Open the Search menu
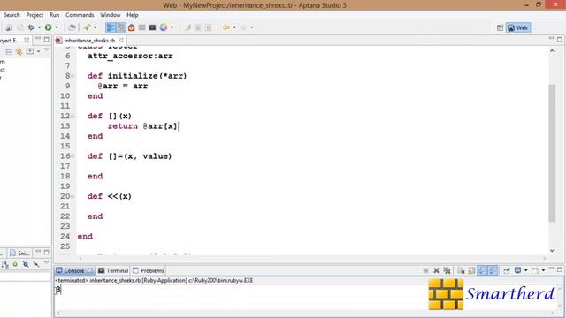Image resolution: width=566 pixels, height=318 pixels. click(11, 15)
